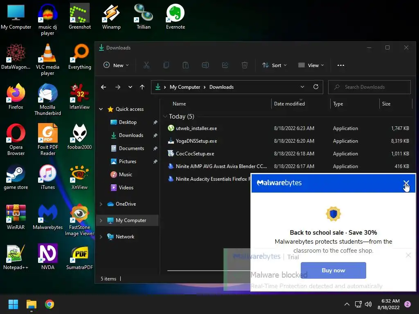419x314 pixels.
Task: Open Opera Browser shortcut
Action: (x=16, y=140)
